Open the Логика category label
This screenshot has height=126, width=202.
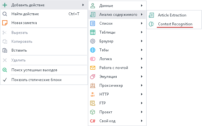(105, 59)
